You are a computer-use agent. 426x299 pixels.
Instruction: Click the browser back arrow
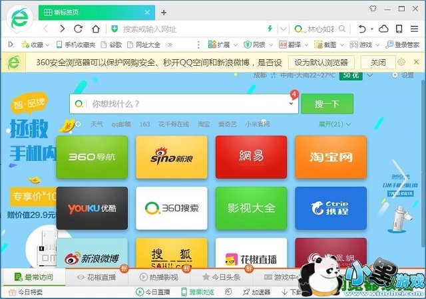(x=46, y=29)
